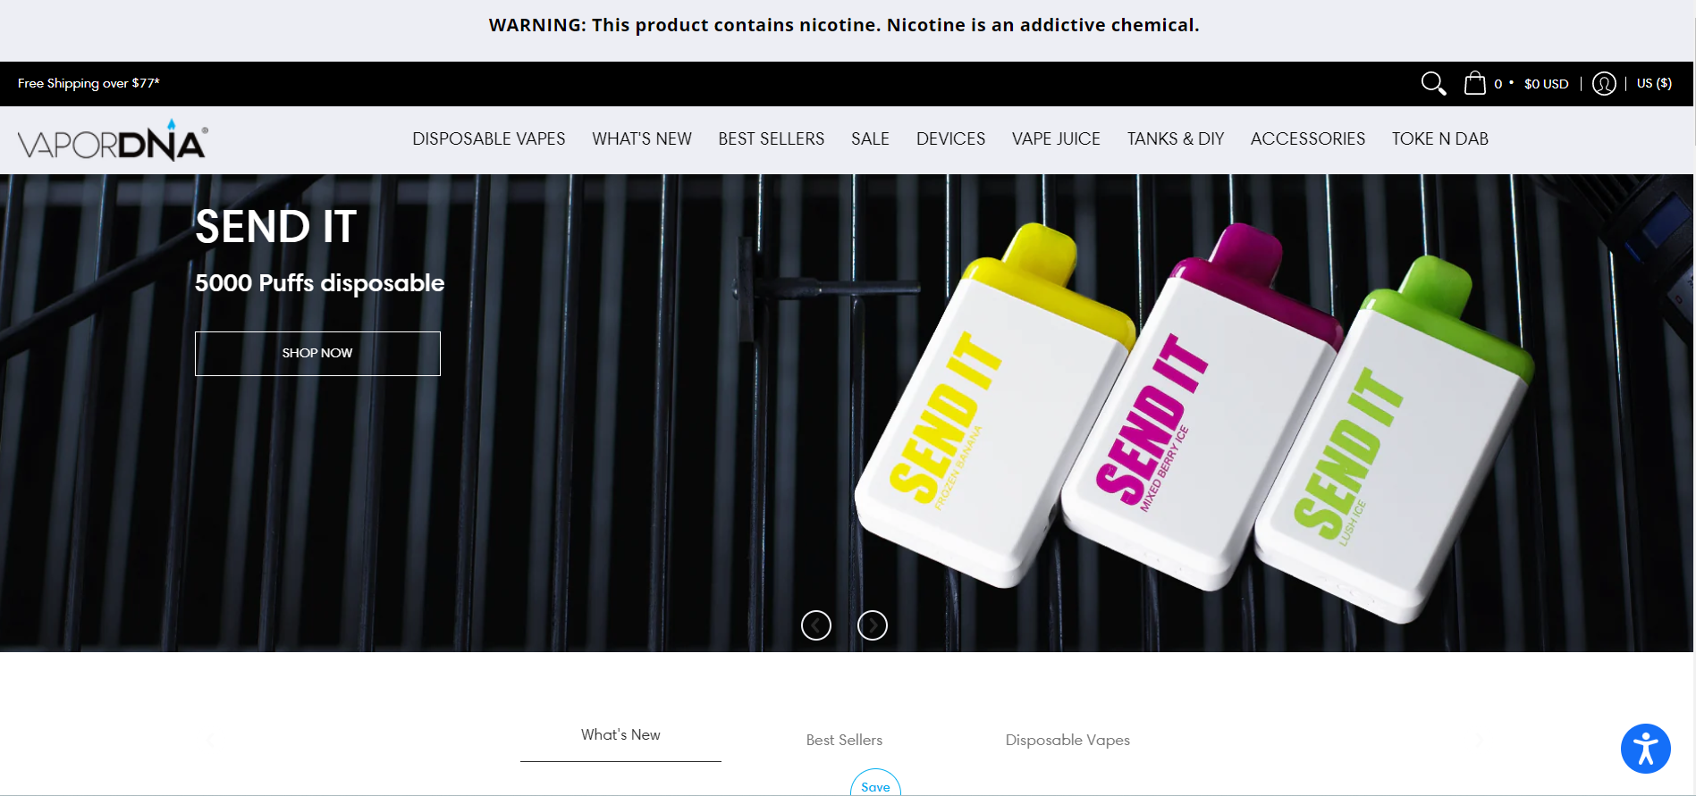The image size is (1696, 796).
Task: Visit the Toke N Dab section
Action: 1440,138
